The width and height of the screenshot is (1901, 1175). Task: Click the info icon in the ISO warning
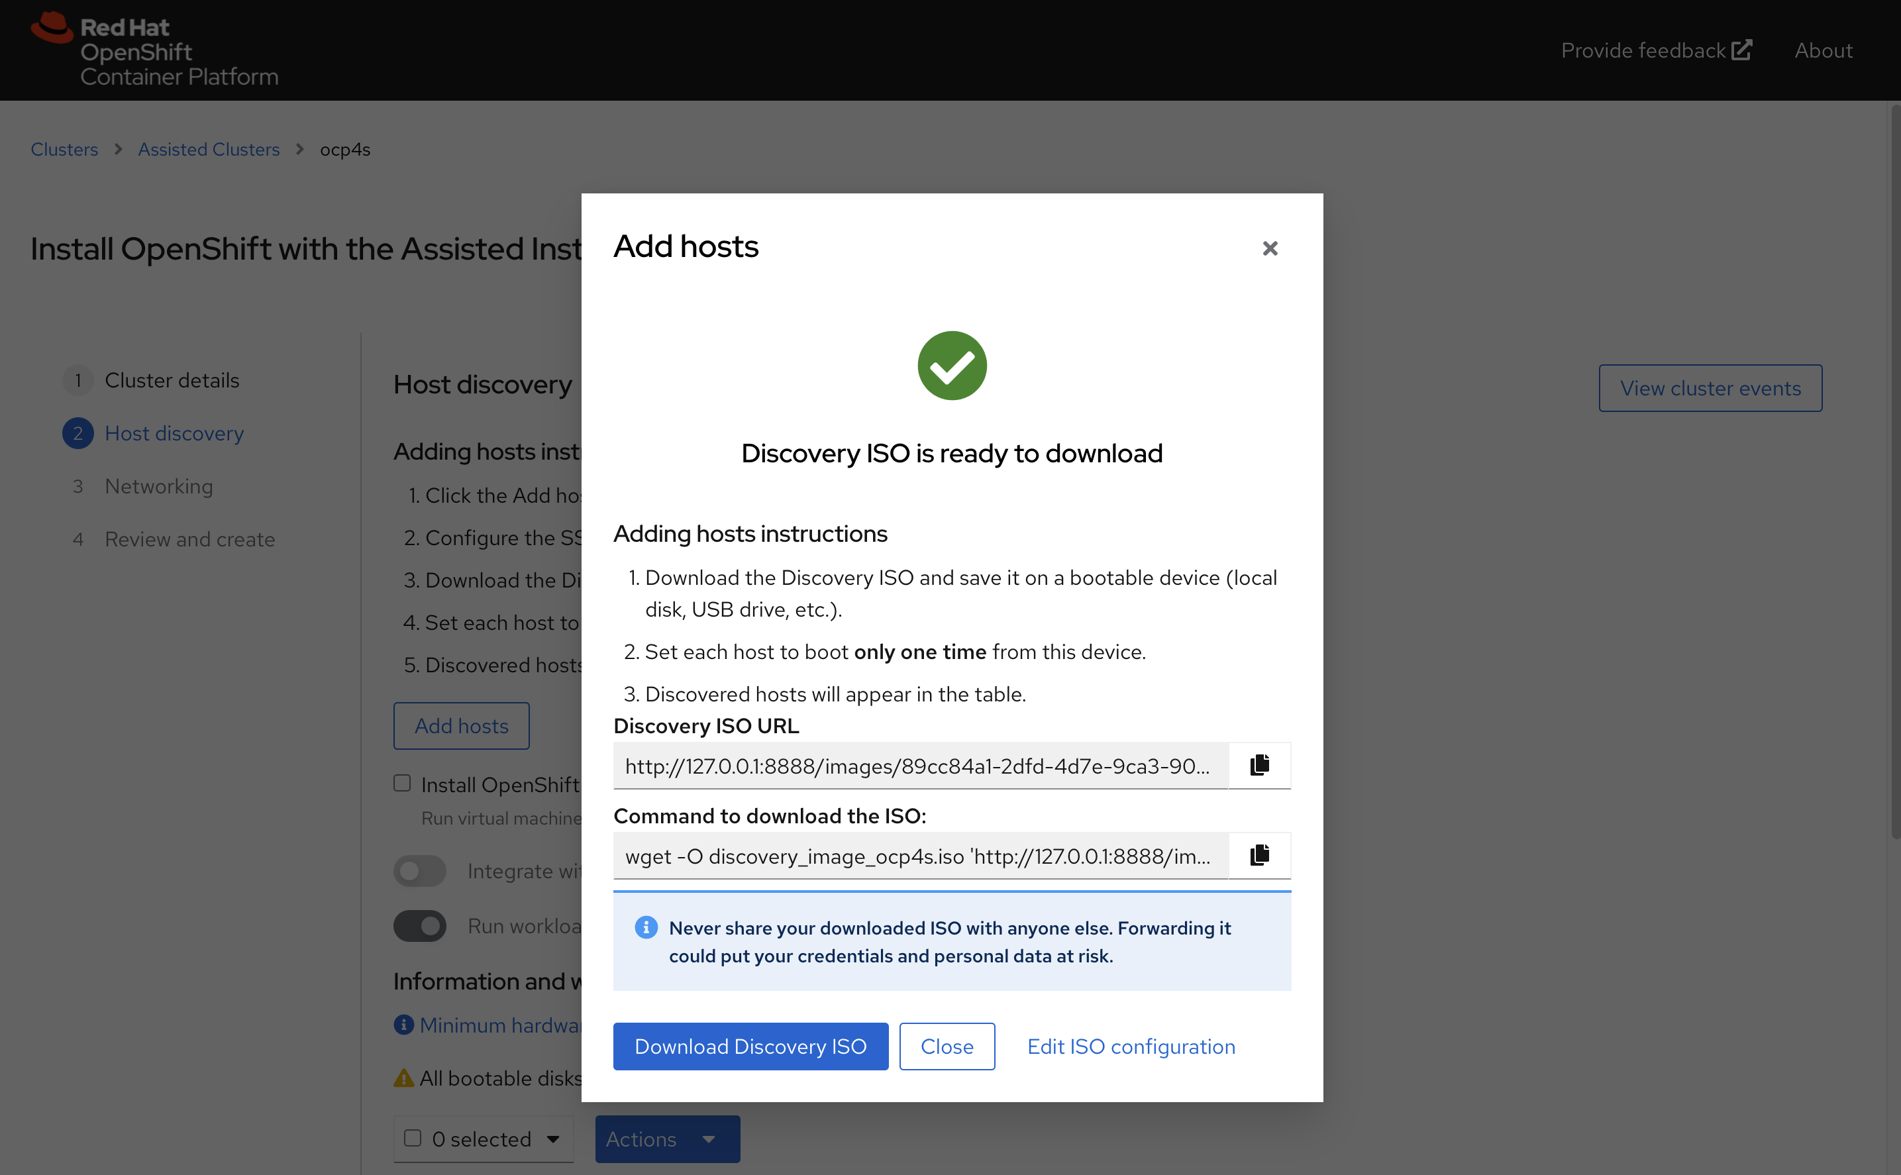[x=646, y=927]
